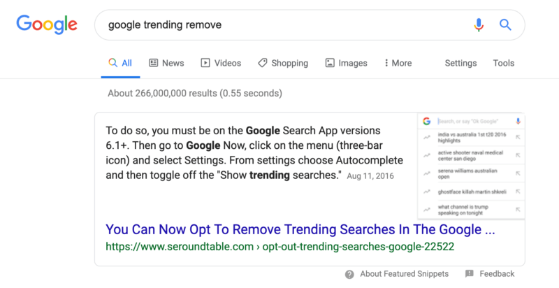Click the News tab newspaper icon
This screenshot has height=288, width=559.
click(154, 63)
